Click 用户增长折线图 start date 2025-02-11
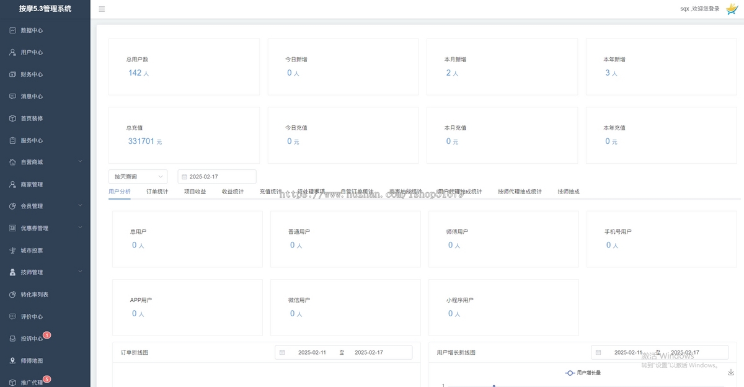 (628, 352)
